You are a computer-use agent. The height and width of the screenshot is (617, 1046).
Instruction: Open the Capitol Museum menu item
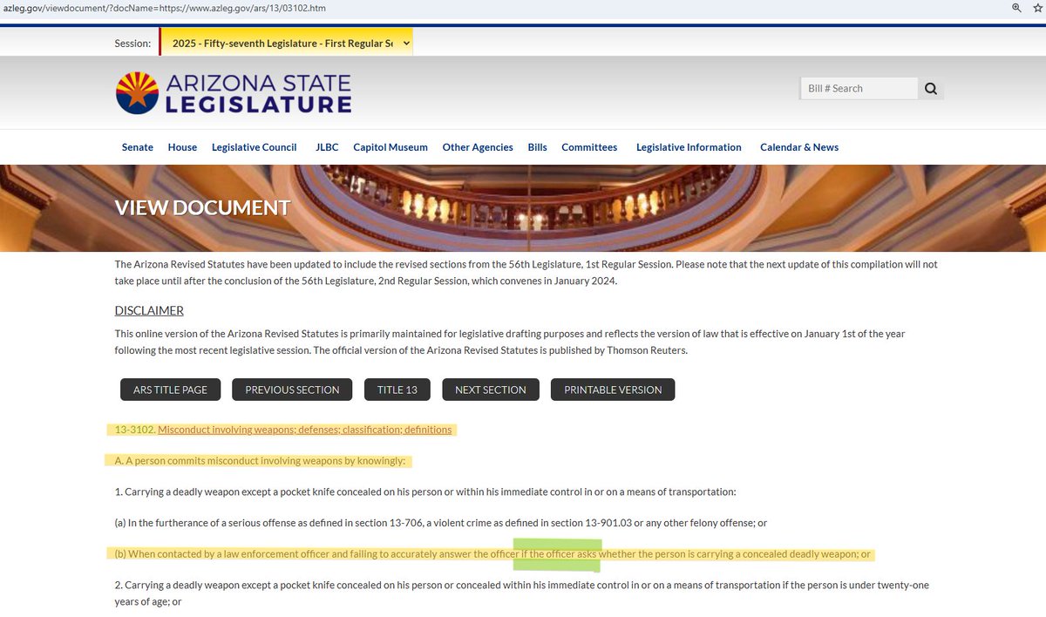[x=391, y=147]
